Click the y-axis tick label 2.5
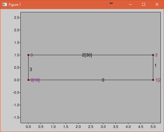This screenshot has width=164, height=132. click(x=17, y=18)
